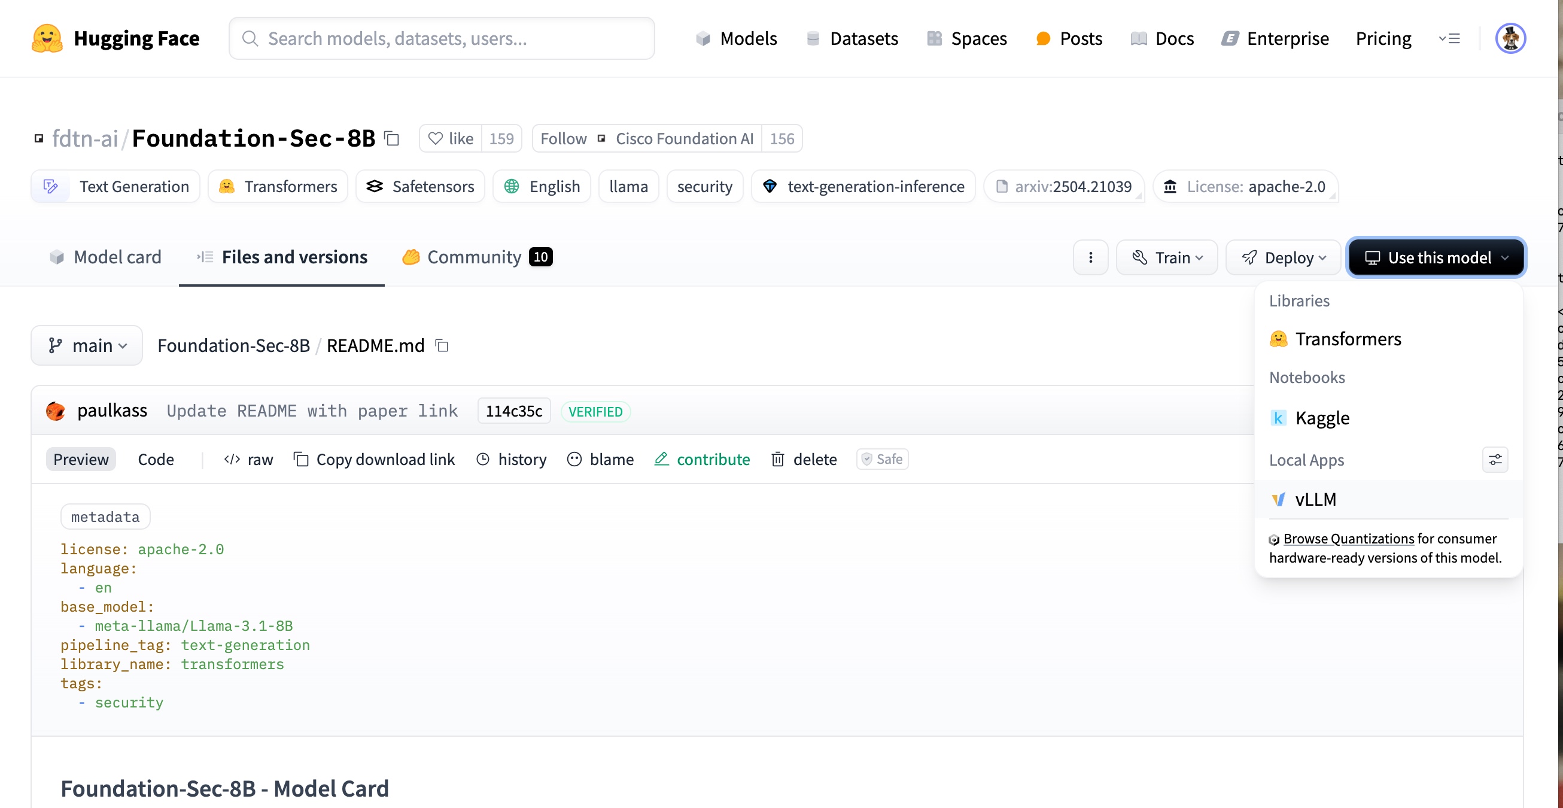Open Local Apps settings sliders icon
Image resolution: width=1563 pixels, height=808 pixels.
(x=1495, y=460)
